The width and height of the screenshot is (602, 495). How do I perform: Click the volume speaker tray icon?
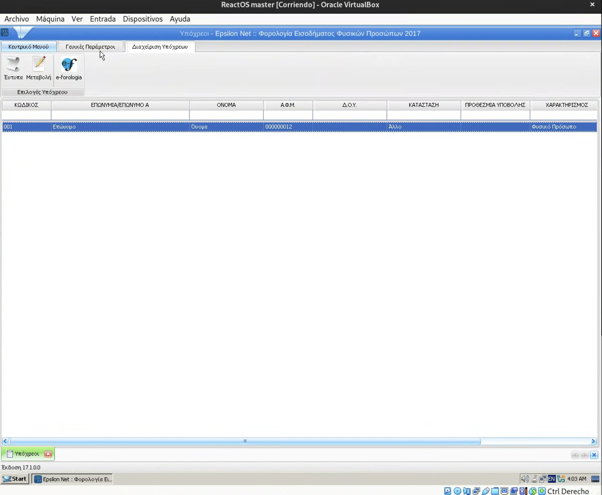[x=524, y=479]
